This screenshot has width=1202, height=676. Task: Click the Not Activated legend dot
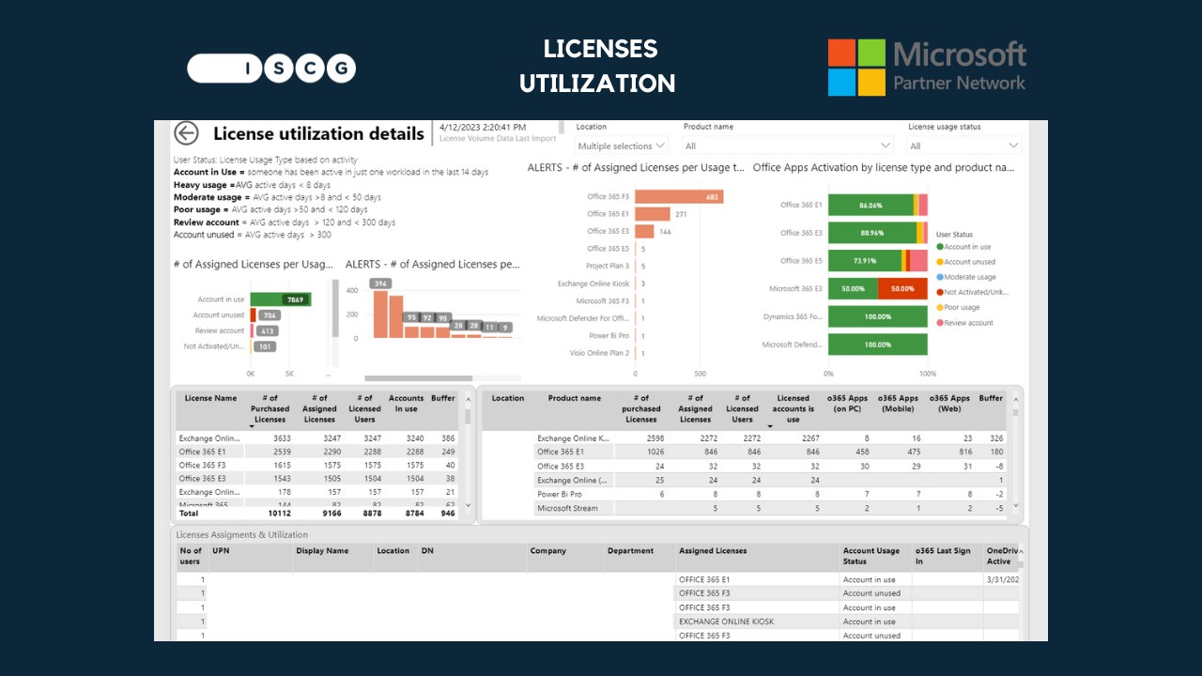[x=939, y=292]
